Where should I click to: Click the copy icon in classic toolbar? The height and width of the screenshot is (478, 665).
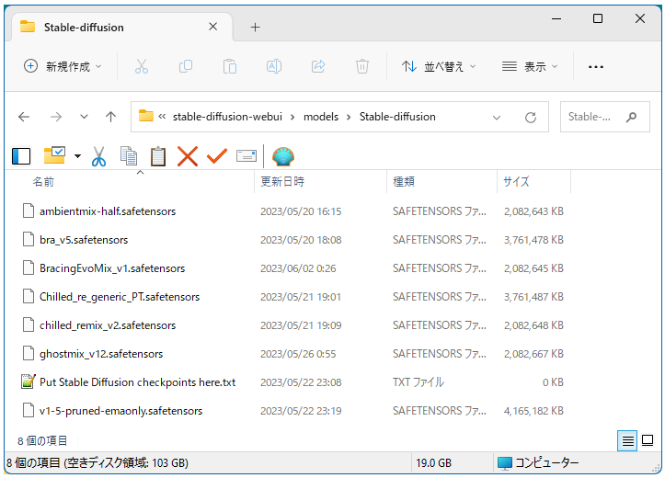pyautogui.click(x=129, y=156)
